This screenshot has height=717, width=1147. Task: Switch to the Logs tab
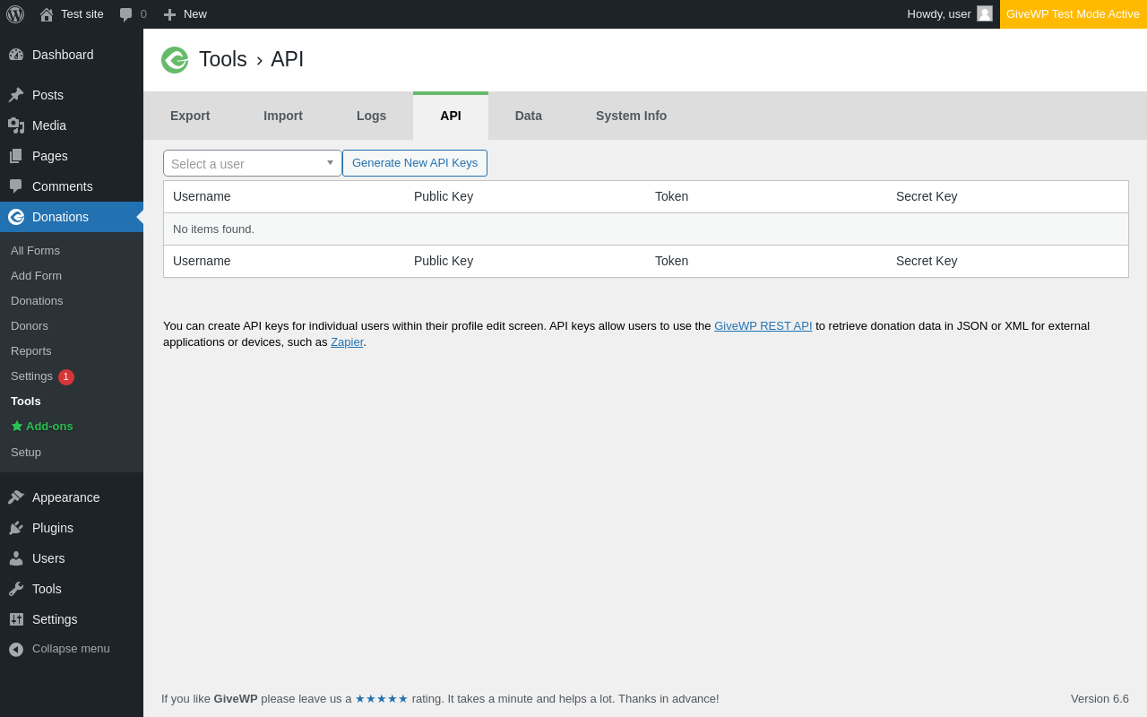(371, 116)
